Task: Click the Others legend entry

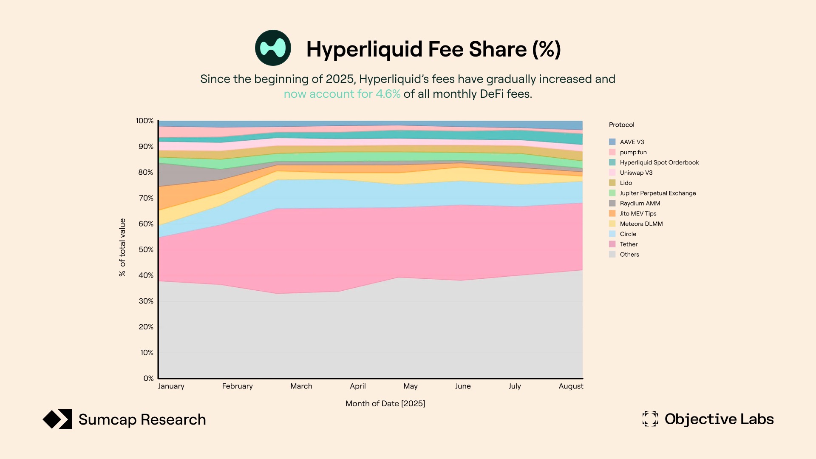Action: click(629, 254)
